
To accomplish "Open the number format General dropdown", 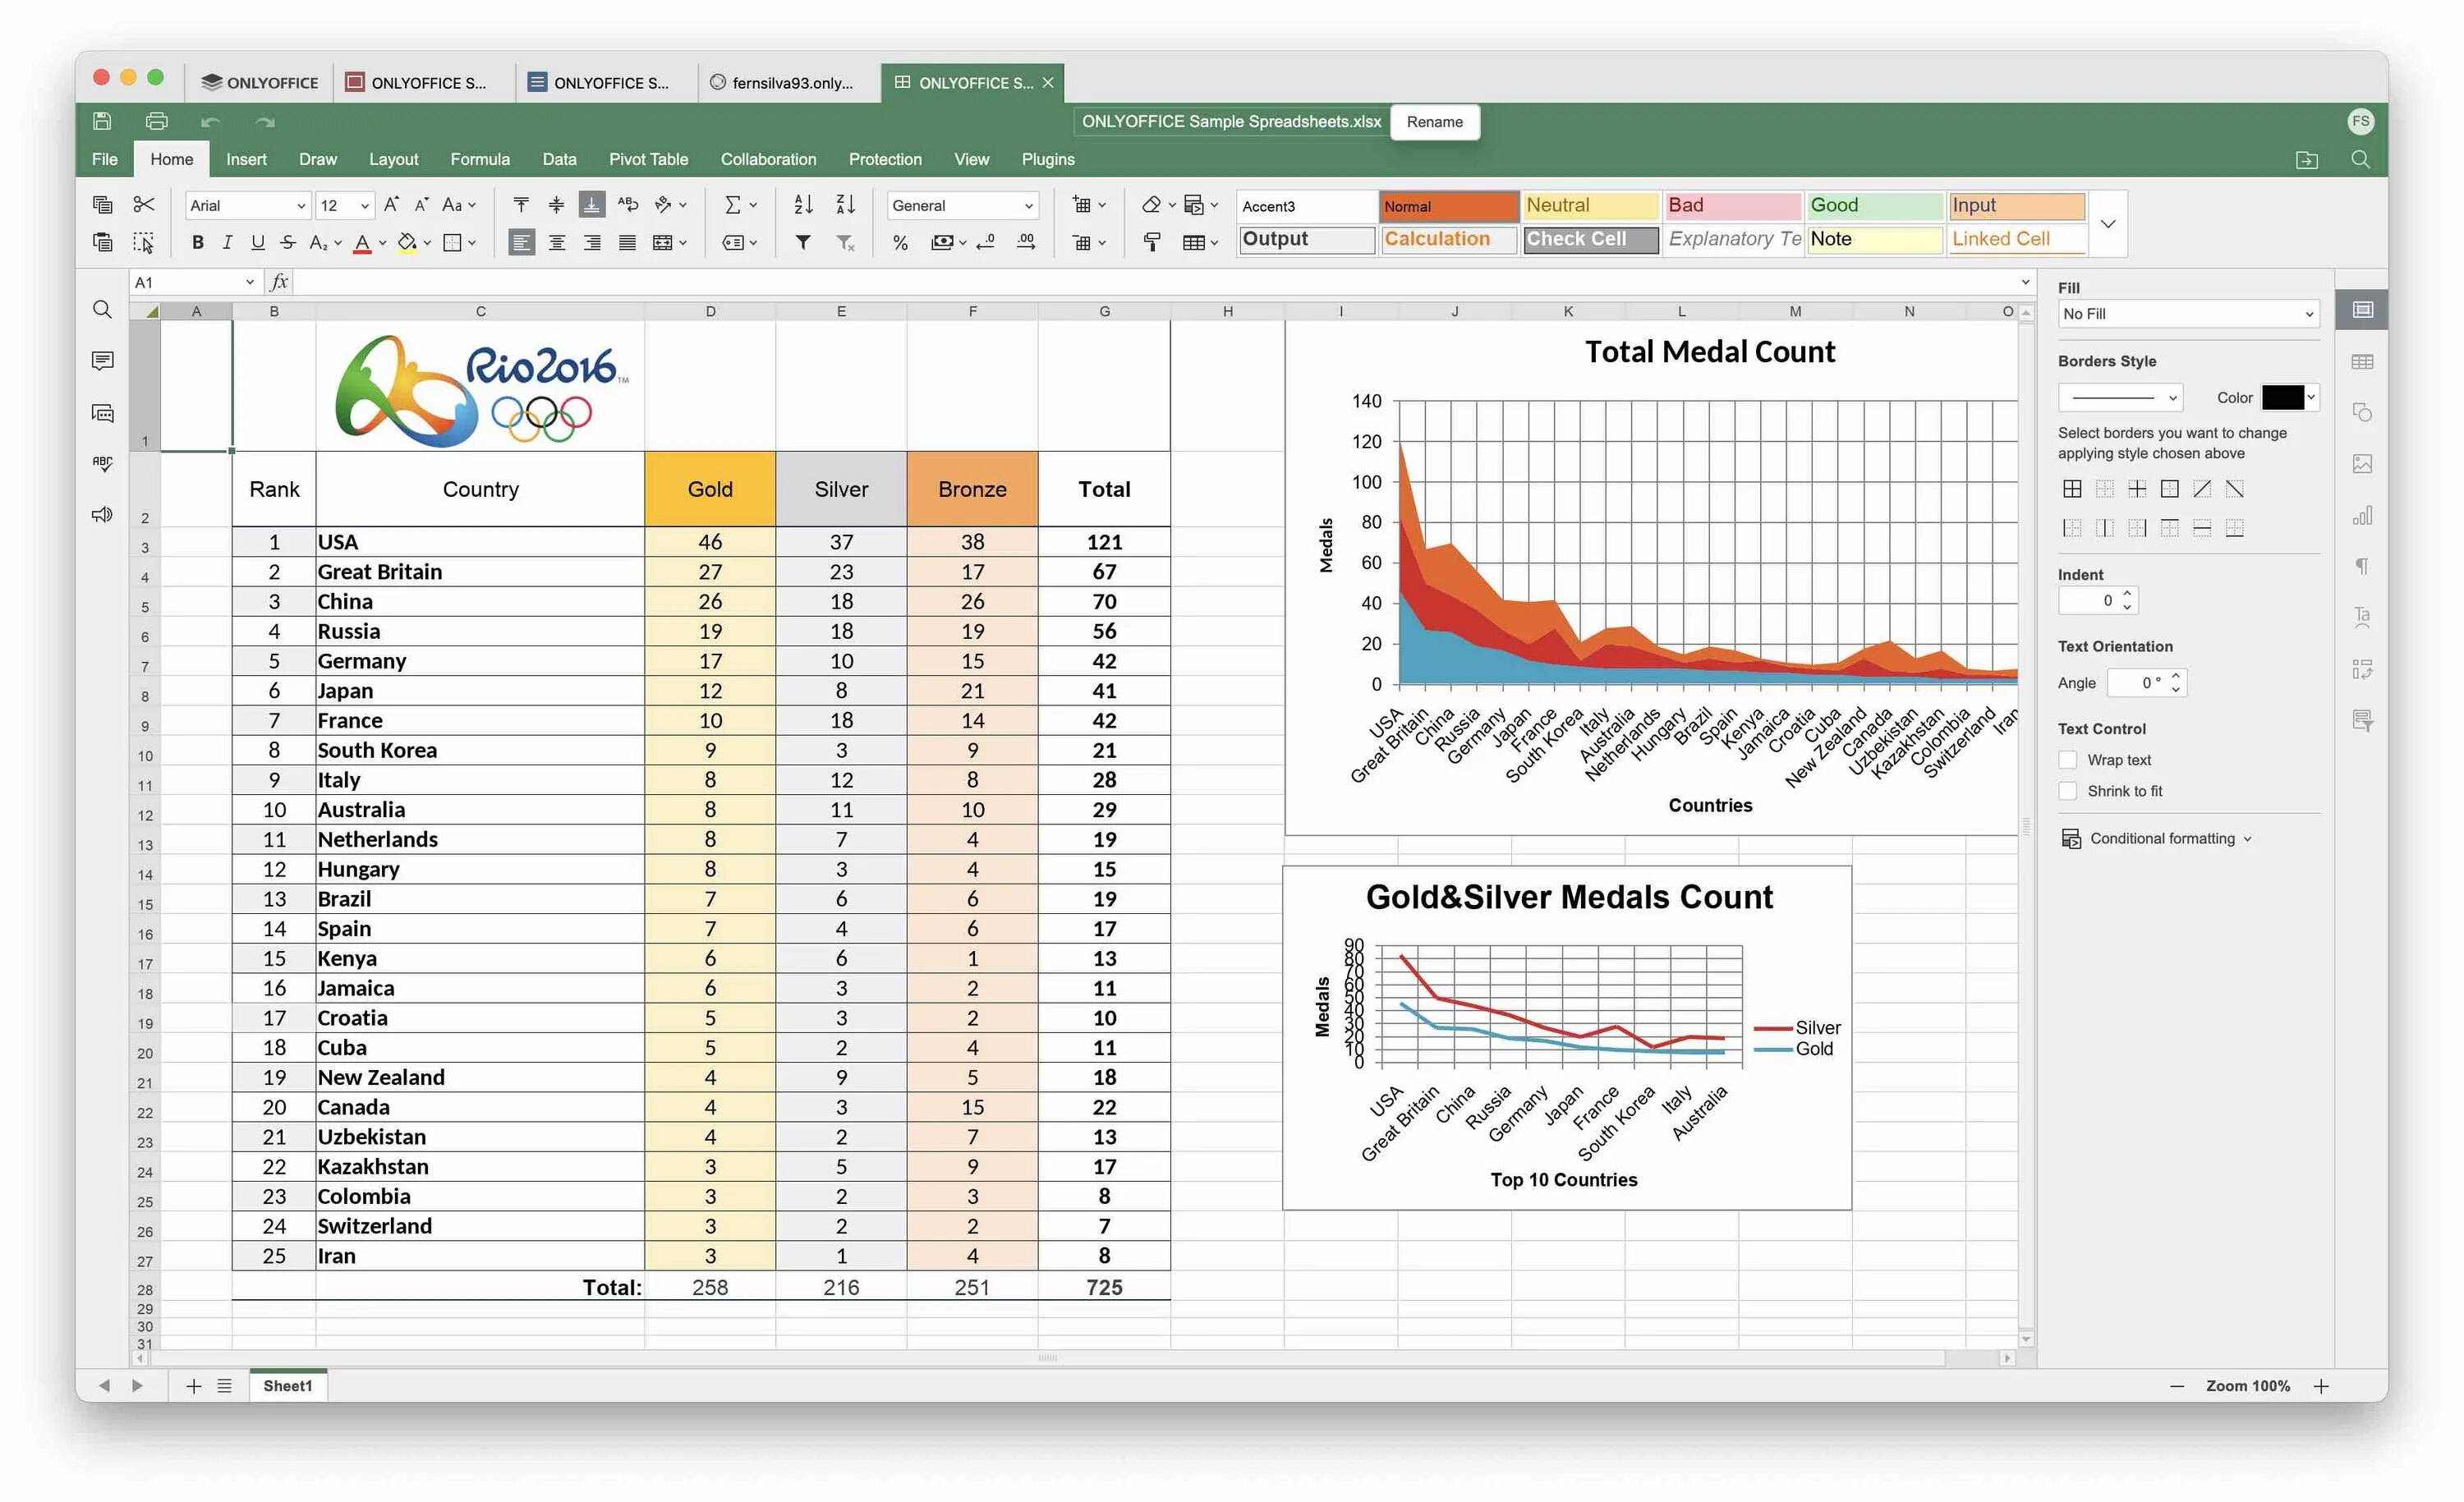I will click(x=962, y=205).
